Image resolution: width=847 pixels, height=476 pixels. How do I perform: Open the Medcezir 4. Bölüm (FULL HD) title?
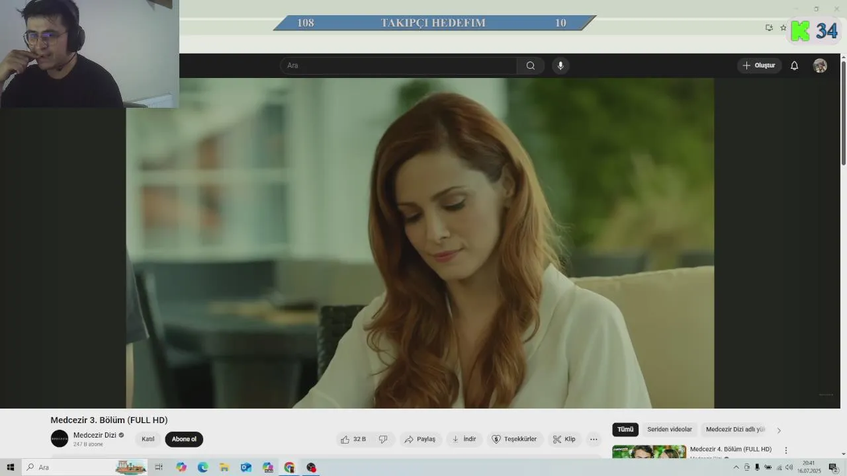(x=731, y=450)
